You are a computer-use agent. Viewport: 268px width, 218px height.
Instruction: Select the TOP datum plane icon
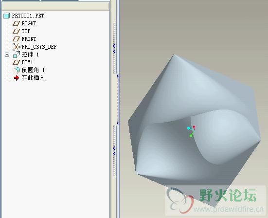16,31
